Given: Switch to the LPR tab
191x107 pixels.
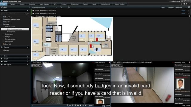Looking at the screenshot, I should pyautogui.click(x=55, y=4).
